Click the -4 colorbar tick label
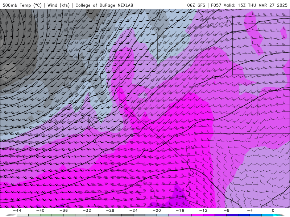The image size is (290, 217). [x=250, y=210]
